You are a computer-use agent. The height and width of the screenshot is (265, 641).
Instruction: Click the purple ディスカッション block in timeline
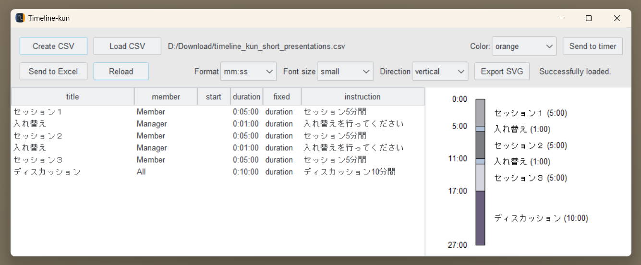click(480, 218)
